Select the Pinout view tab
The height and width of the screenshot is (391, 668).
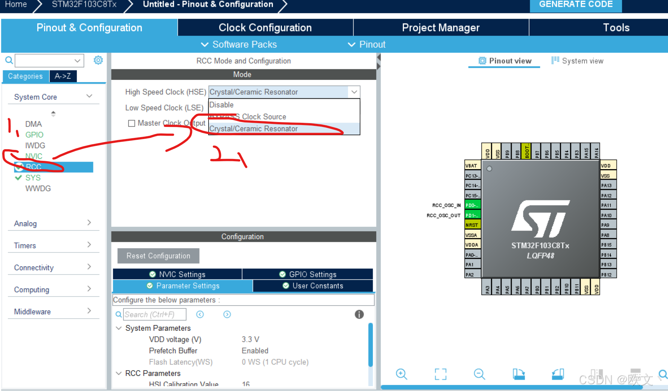[505, 61]
